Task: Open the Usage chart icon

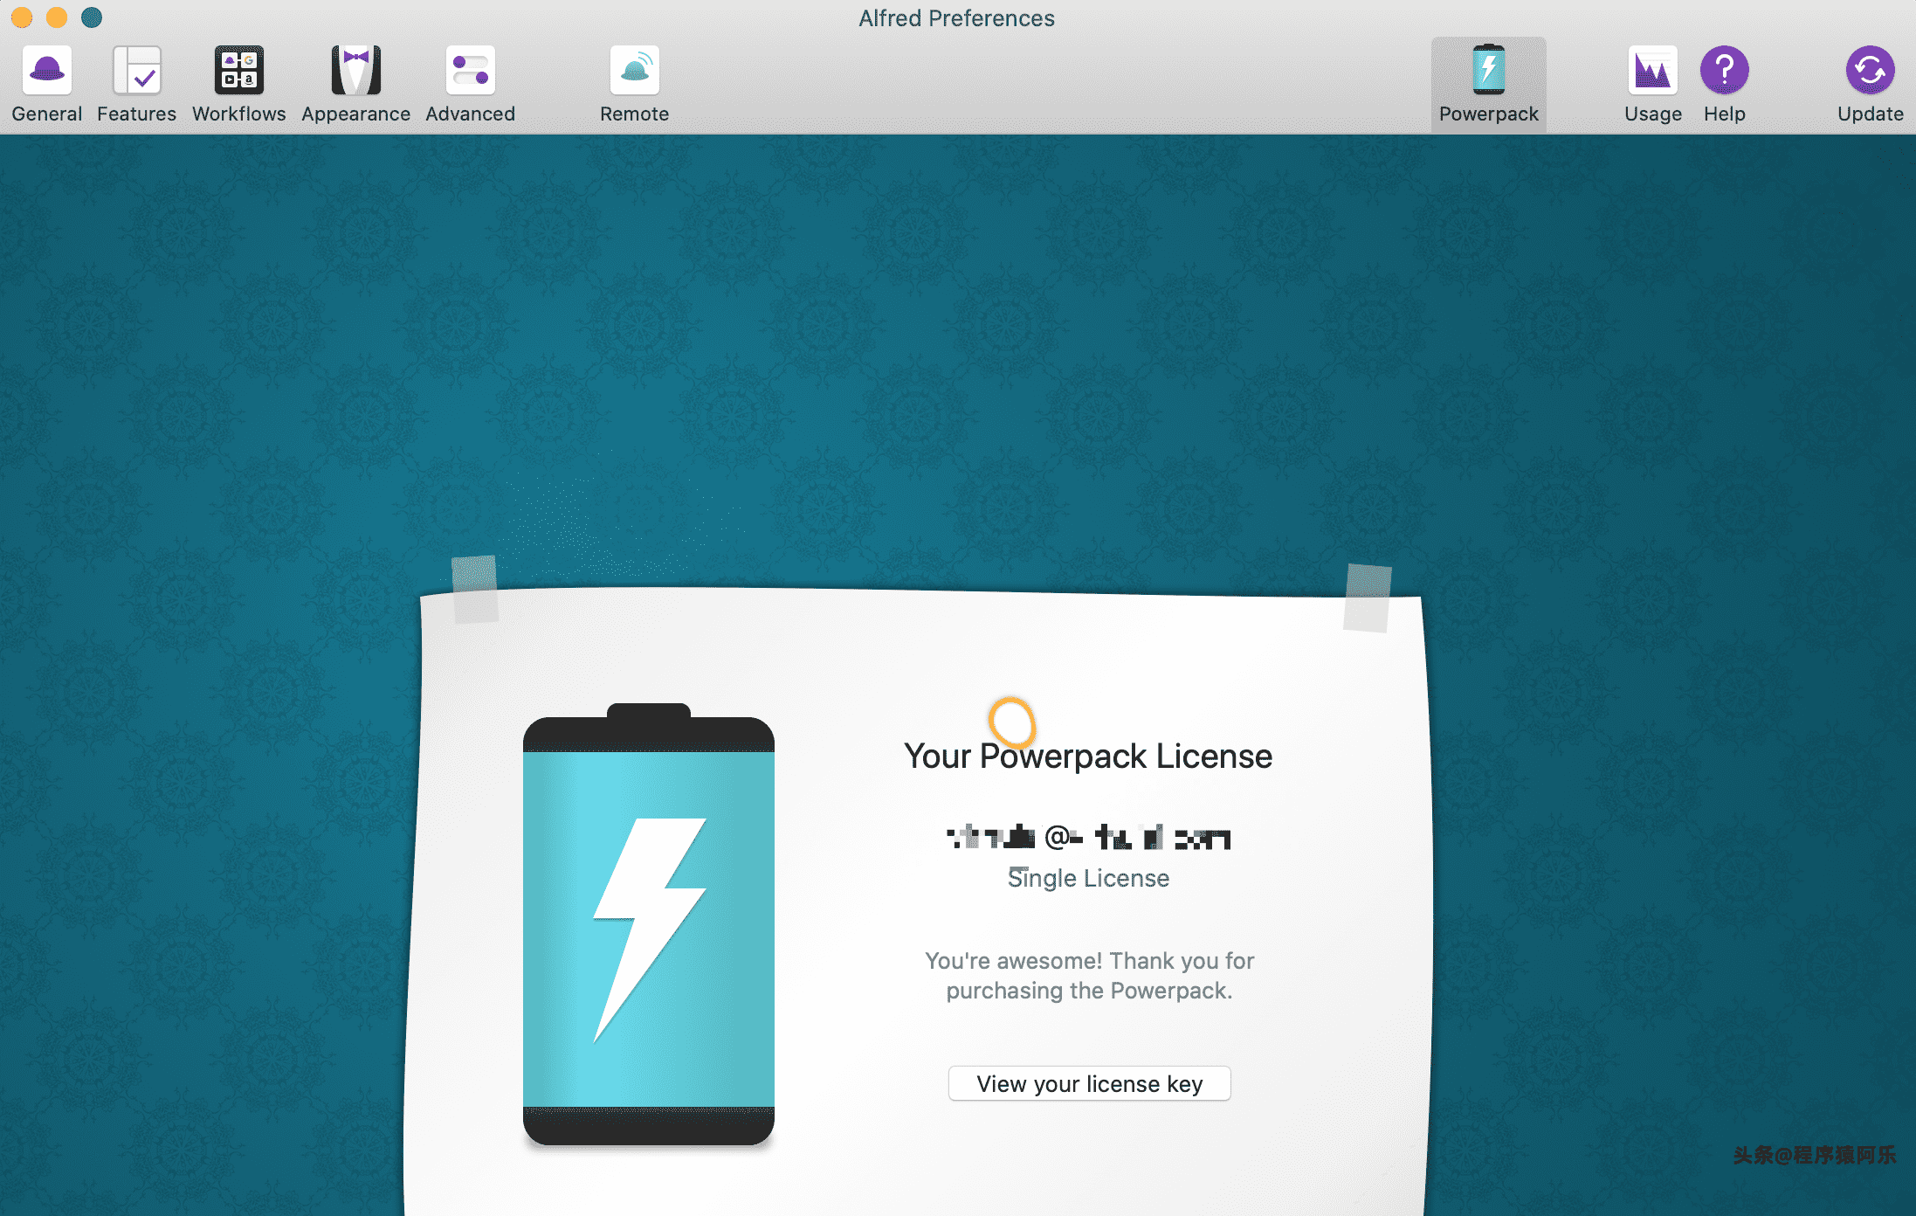Action: click(x=1653, y=70)
